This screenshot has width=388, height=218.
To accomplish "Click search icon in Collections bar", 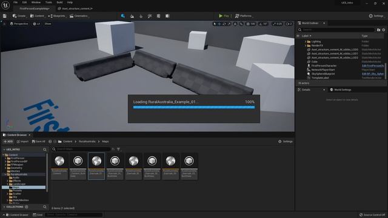I will click(x=45, y=206).
